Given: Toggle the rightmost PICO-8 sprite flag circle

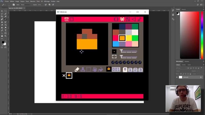Looking at the screenshot, I should 140,63.
